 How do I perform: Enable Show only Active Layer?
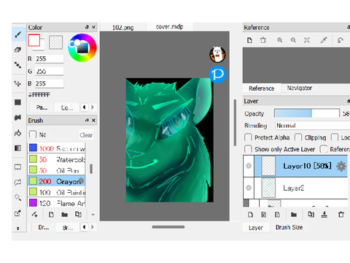click(248, 149)
